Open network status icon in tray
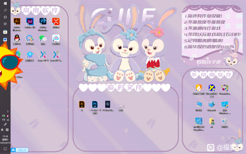The width and height of the screenshot is (246, 154). click(8, 120)
